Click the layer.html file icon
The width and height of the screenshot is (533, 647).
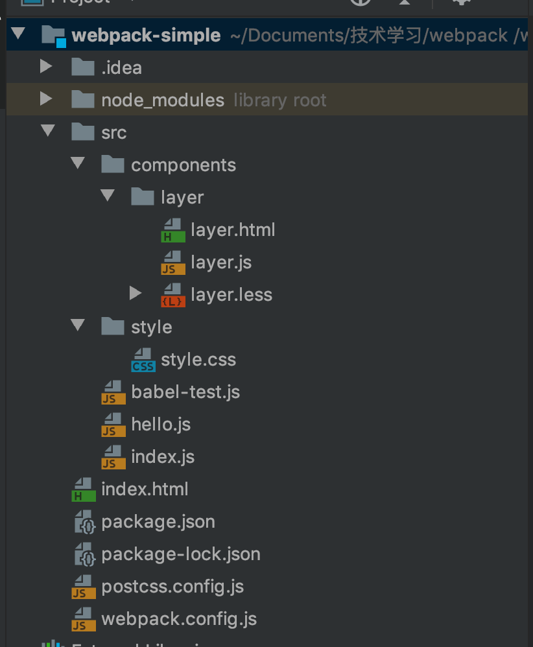(172, 230)
